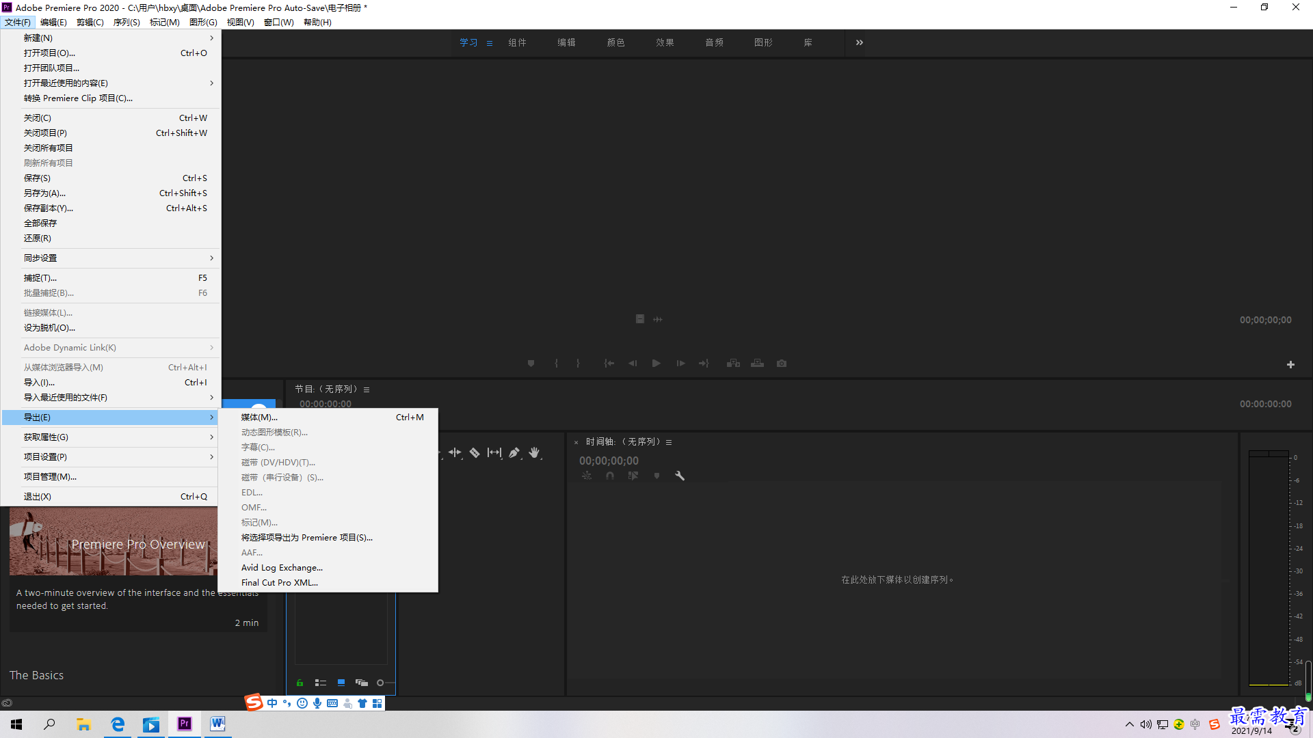This screenshot has width=1313, height=738.
Task: Play the source monitor clip
Action: pyautogui.click(x=656, y=364)
